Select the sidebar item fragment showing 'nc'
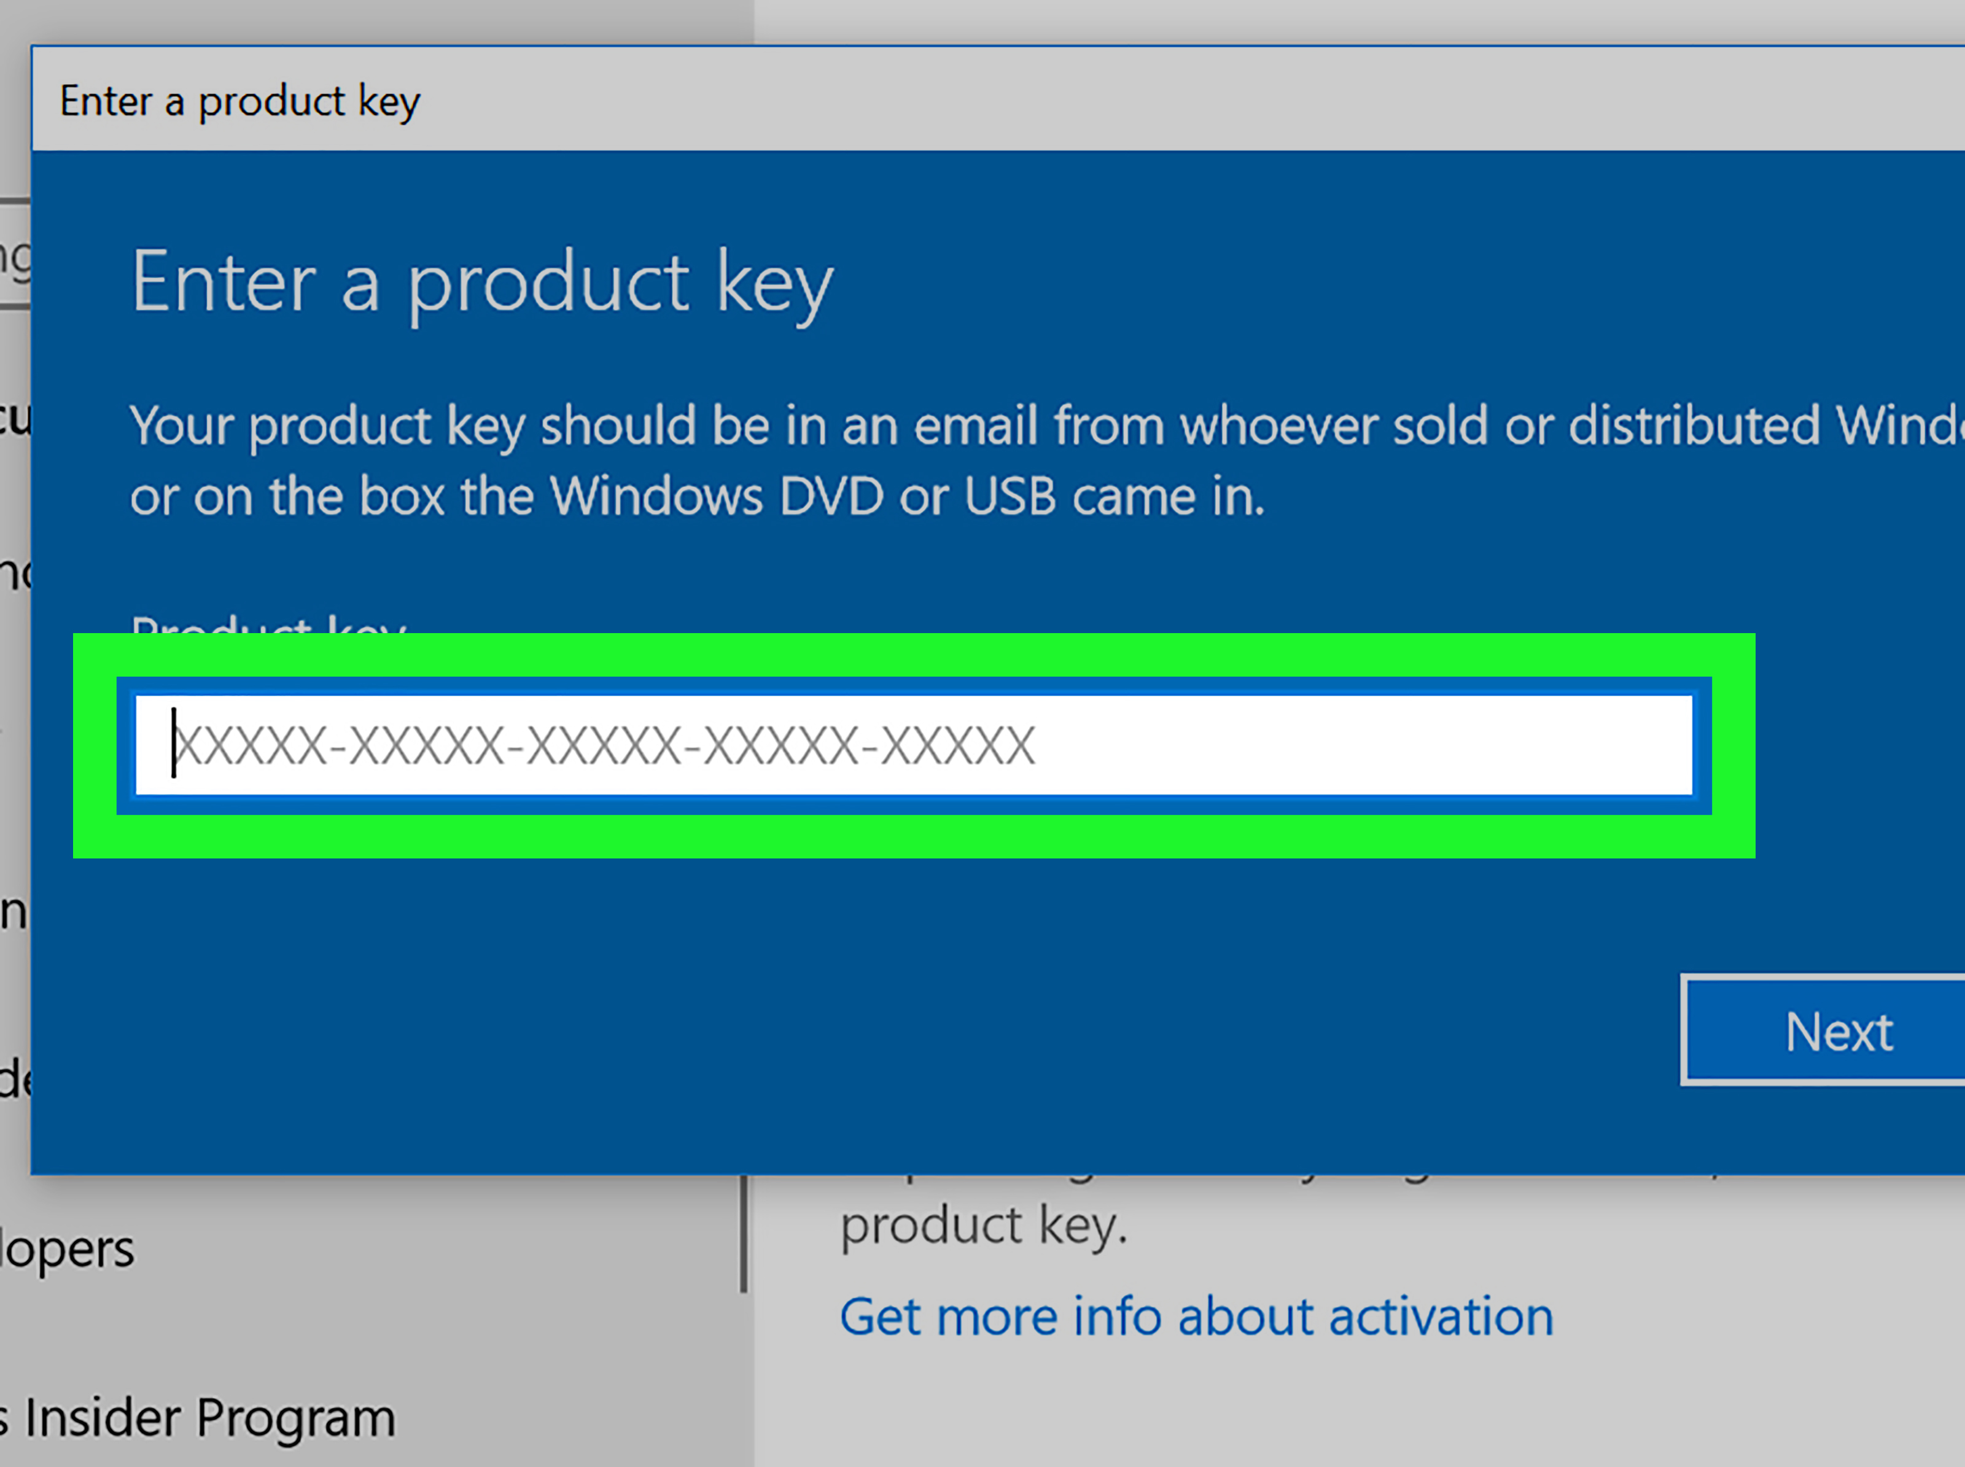This screenshot has width=1965, height=1467. click(15, 572)
